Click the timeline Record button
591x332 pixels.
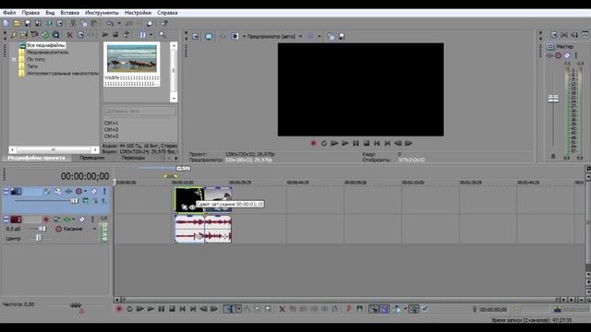point(119,309)
